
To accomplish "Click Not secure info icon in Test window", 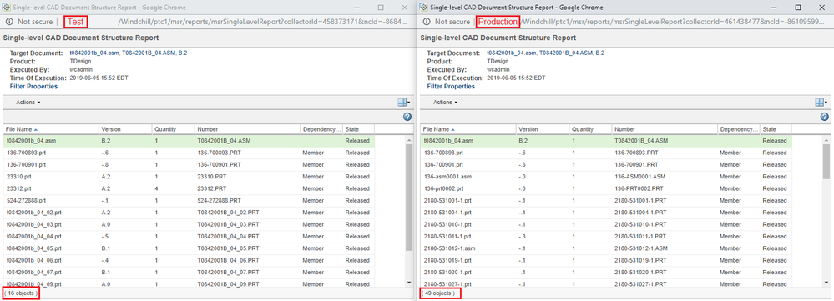I will pos(9,22).
